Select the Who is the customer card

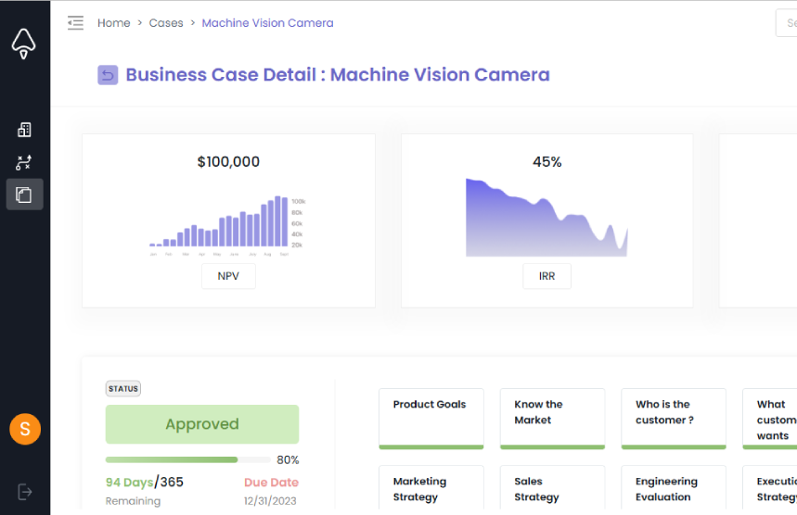674,418
